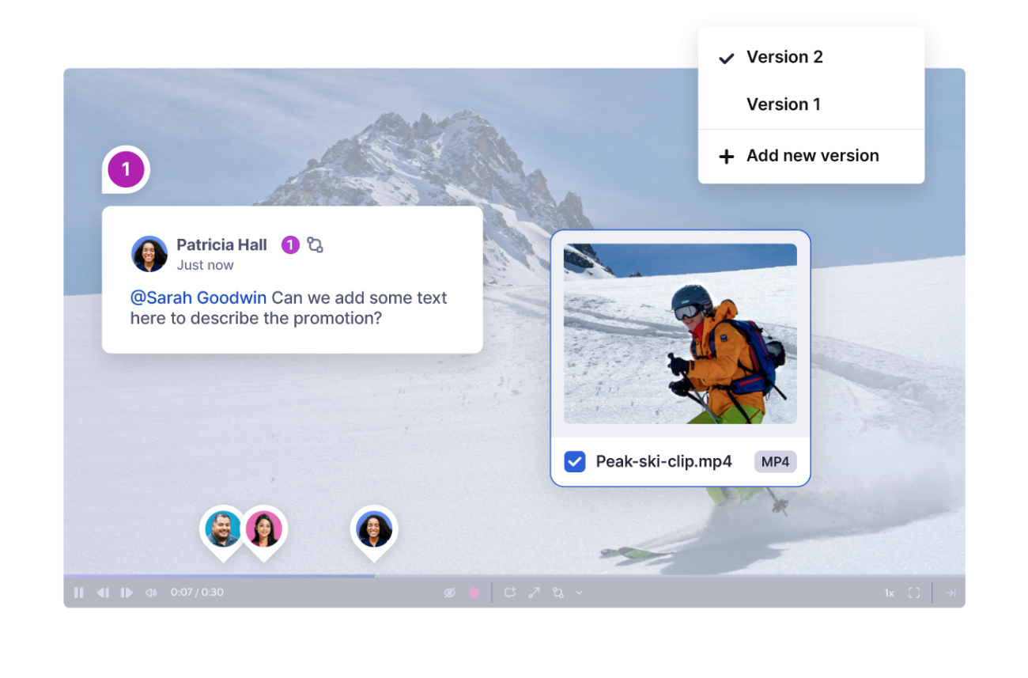This screenshot has width=1028, height=678.
Task: Click the purple comment marker numbered 1
Action: (x=126, y=169)
